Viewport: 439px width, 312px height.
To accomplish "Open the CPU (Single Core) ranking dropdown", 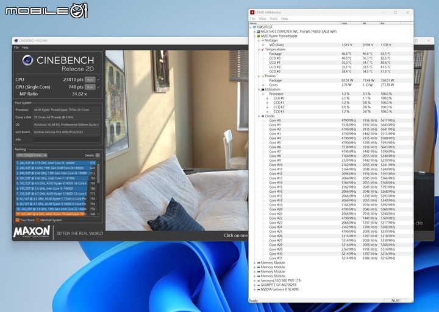I will click(x=31, y=155).
